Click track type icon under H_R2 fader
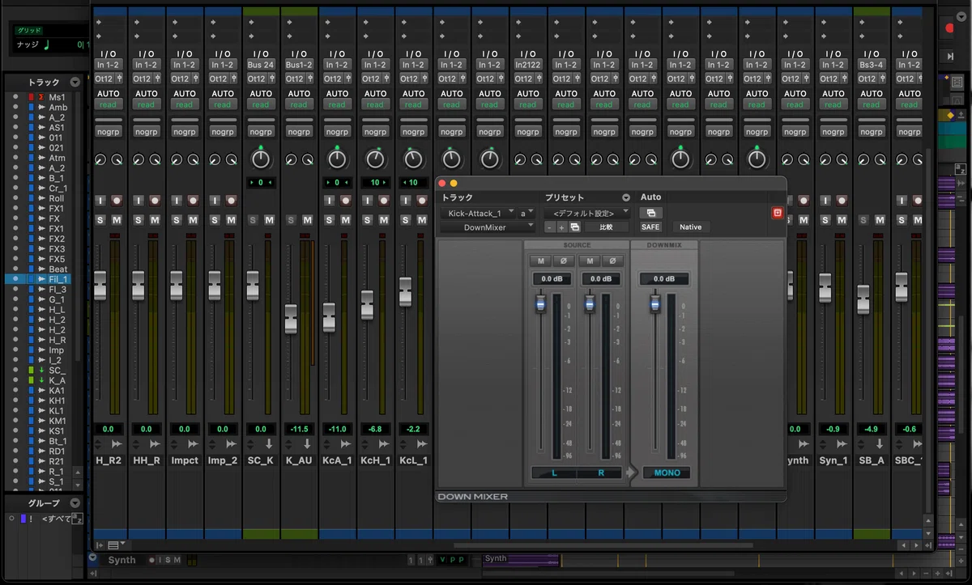The width and height of the screenshot is (972, 585). (x=117, y=444)
